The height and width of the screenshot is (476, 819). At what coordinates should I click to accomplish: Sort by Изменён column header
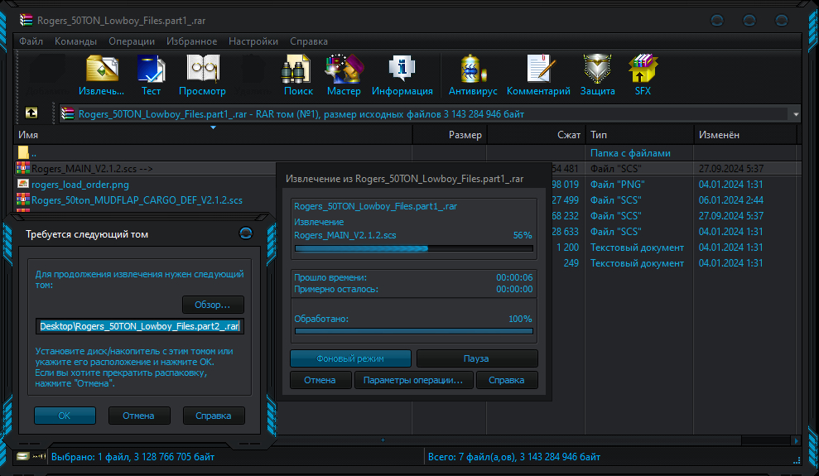pyautogui.click(x=745, y=135)
